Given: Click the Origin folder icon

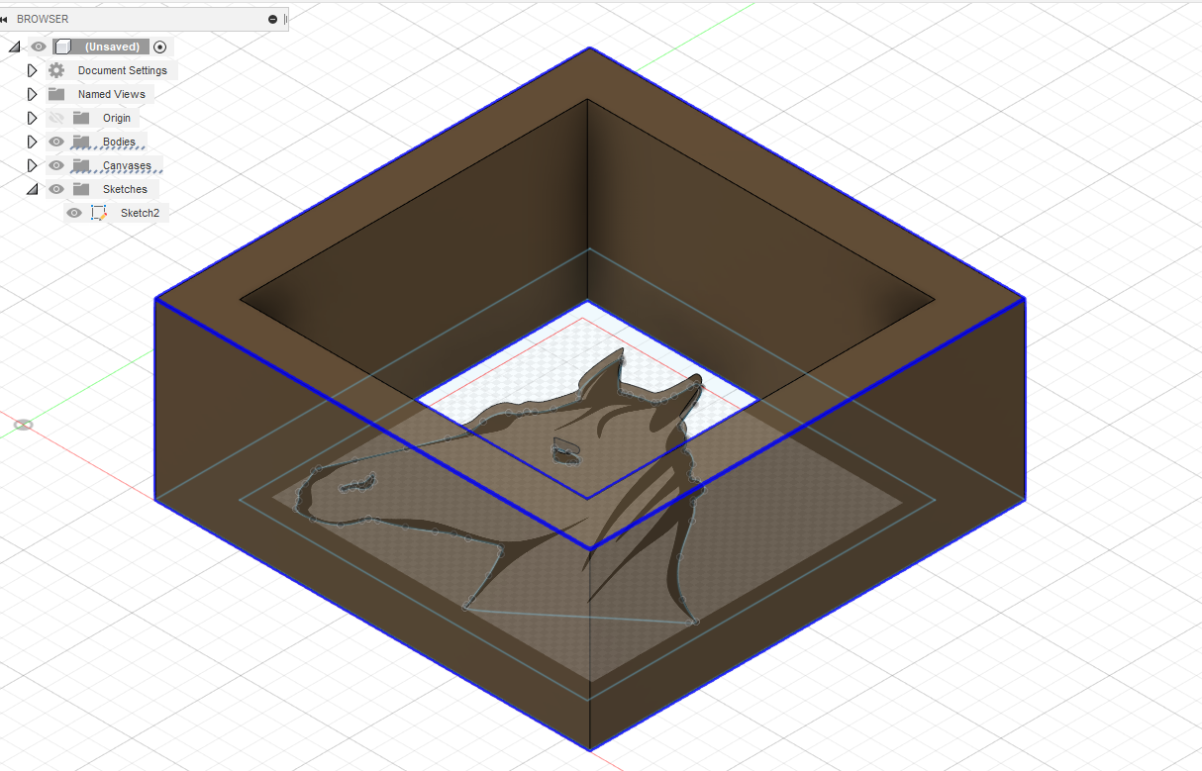Looking at the screenshot, I should coord(81,118).
